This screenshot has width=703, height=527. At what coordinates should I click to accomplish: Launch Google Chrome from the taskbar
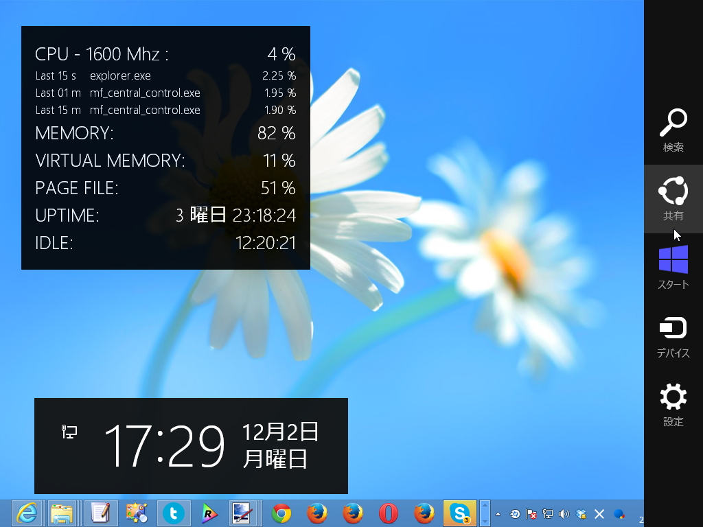pos(281,513)
